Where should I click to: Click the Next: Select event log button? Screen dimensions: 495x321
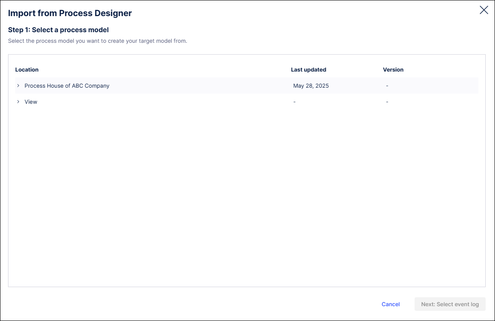[x=450, y=304]
